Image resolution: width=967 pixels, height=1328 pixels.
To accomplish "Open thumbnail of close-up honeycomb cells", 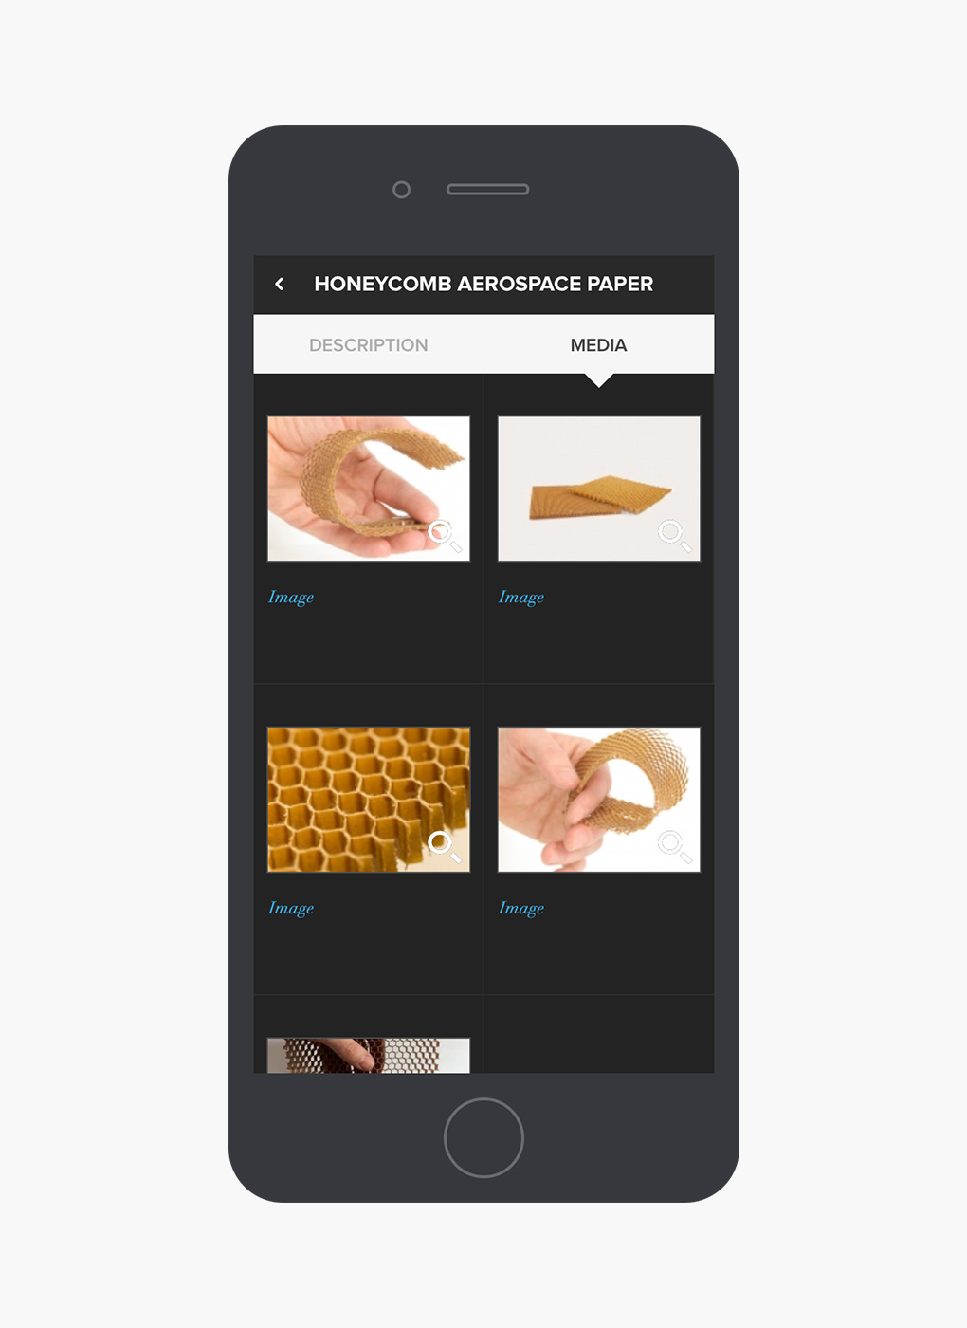I will [x=369, y=800].
